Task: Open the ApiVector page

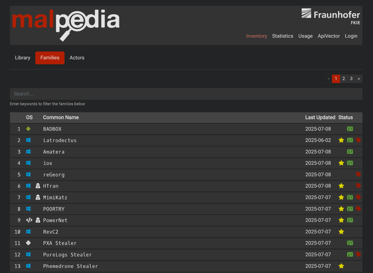Action: point(328,36)
